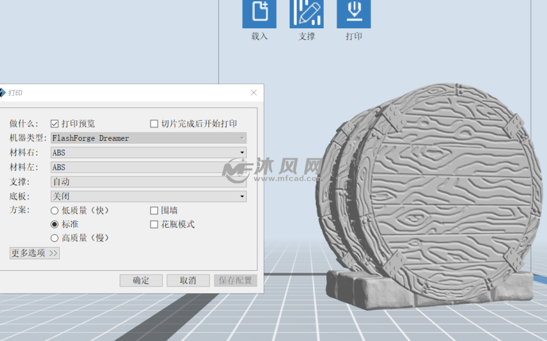Open the 材料右 ABS dropdown

(148, 152)
